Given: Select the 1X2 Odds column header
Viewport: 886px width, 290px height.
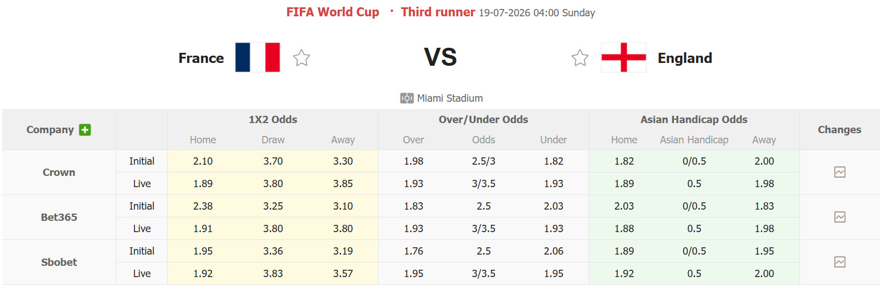Looking at the screenshot, I should click(x=273, y=119).
